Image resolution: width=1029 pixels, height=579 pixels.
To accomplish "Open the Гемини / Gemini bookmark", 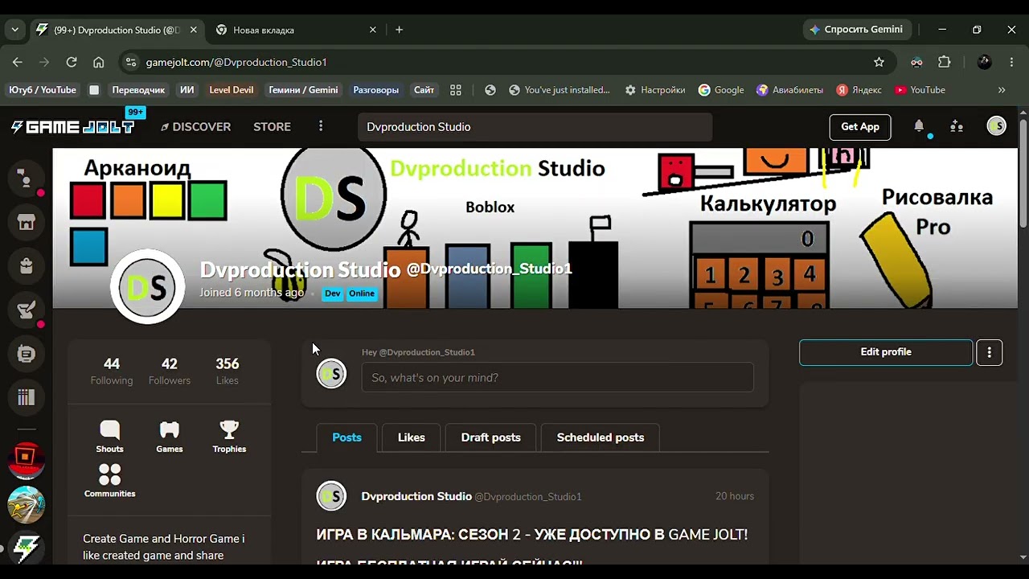I will 303,90.
